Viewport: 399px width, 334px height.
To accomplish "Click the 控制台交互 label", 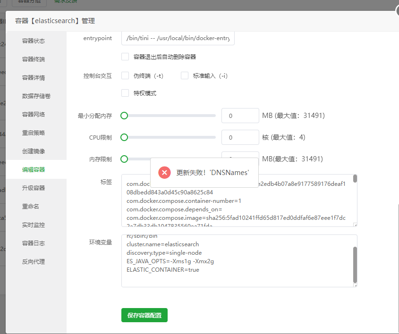I will point(98,76).
